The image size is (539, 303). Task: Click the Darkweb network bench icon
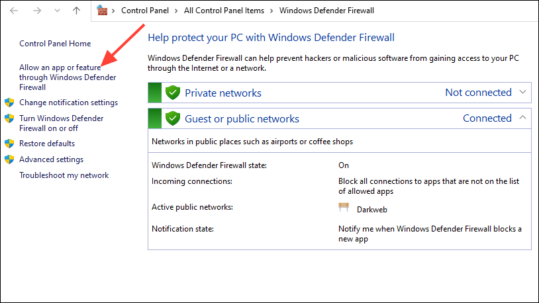[x=344, y=208]
